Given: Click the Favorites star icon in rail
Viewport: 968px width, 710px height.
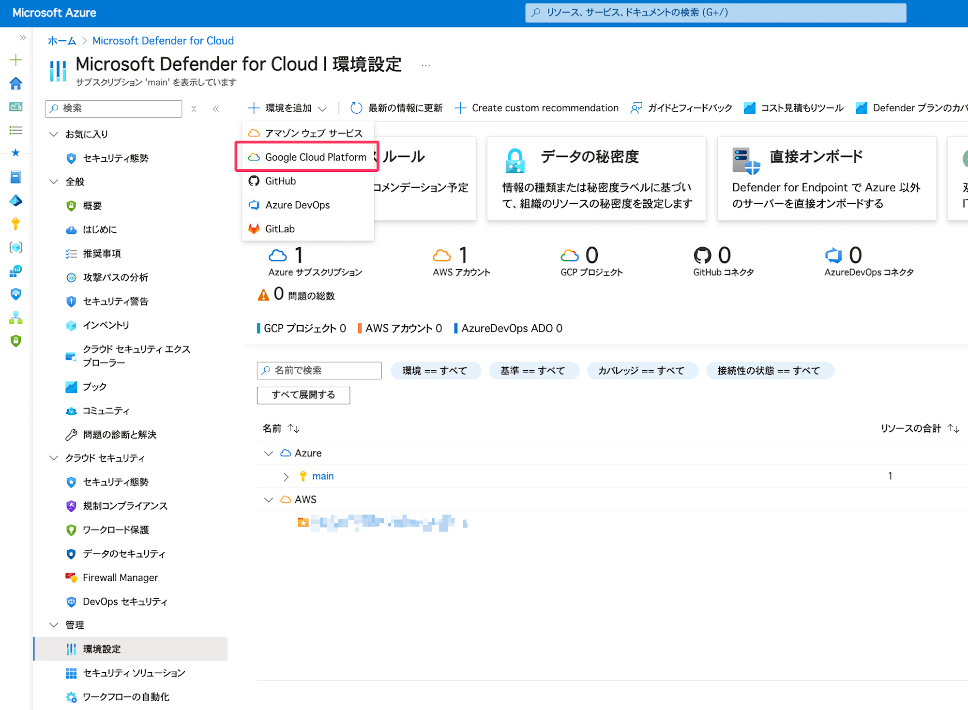Looking at the screenshot, I should (x=16, y=153).
